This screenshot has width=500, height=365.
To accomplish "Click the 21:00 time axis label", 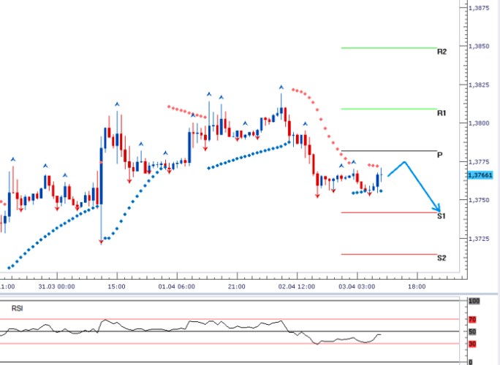I will [237, 287].
